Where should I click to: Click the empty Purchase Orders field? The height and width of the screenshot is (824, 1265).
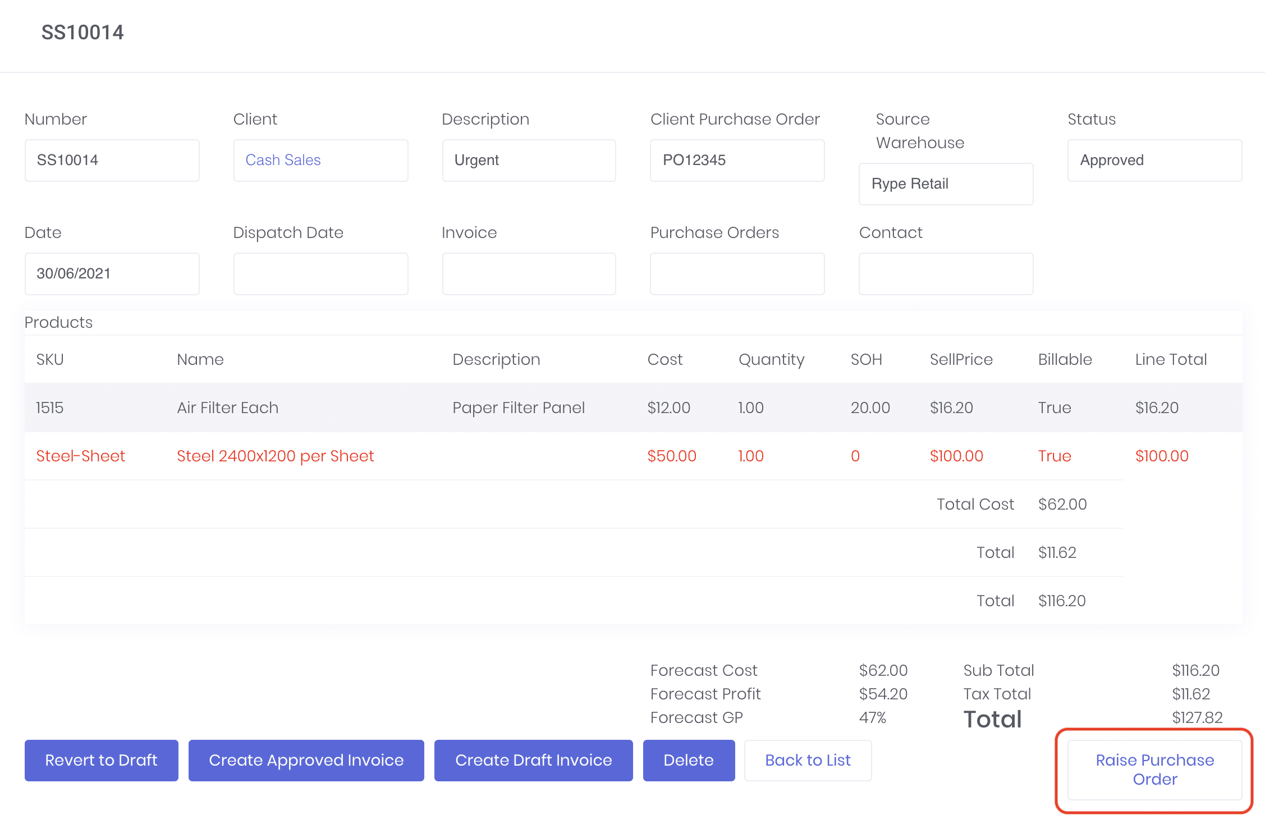point(737,274)
